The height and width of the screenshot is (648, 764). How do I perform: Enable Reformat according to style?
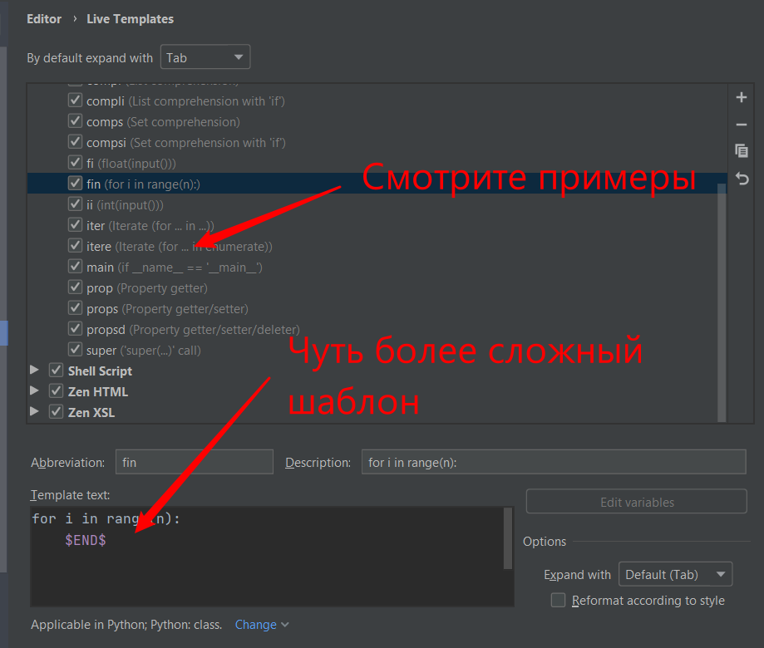point(559,601)
